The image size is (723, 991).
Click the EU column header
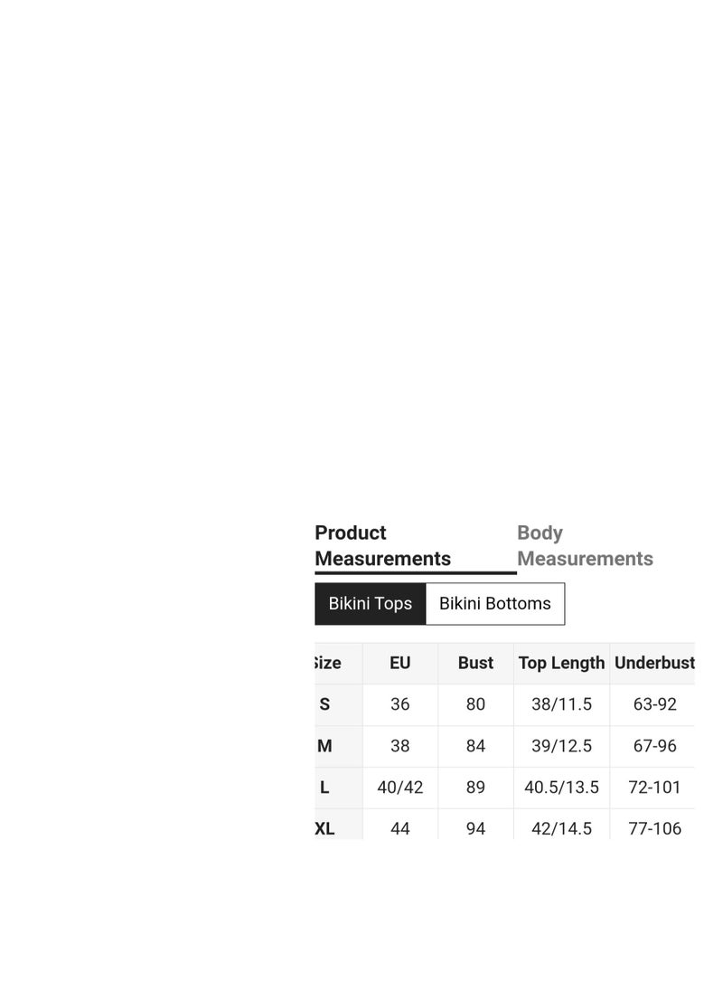point(400,663)
